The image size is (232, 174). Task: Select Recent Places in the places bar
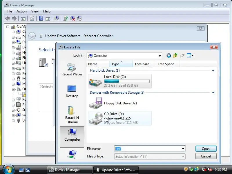pyautogui.click(x=72, y=69)
